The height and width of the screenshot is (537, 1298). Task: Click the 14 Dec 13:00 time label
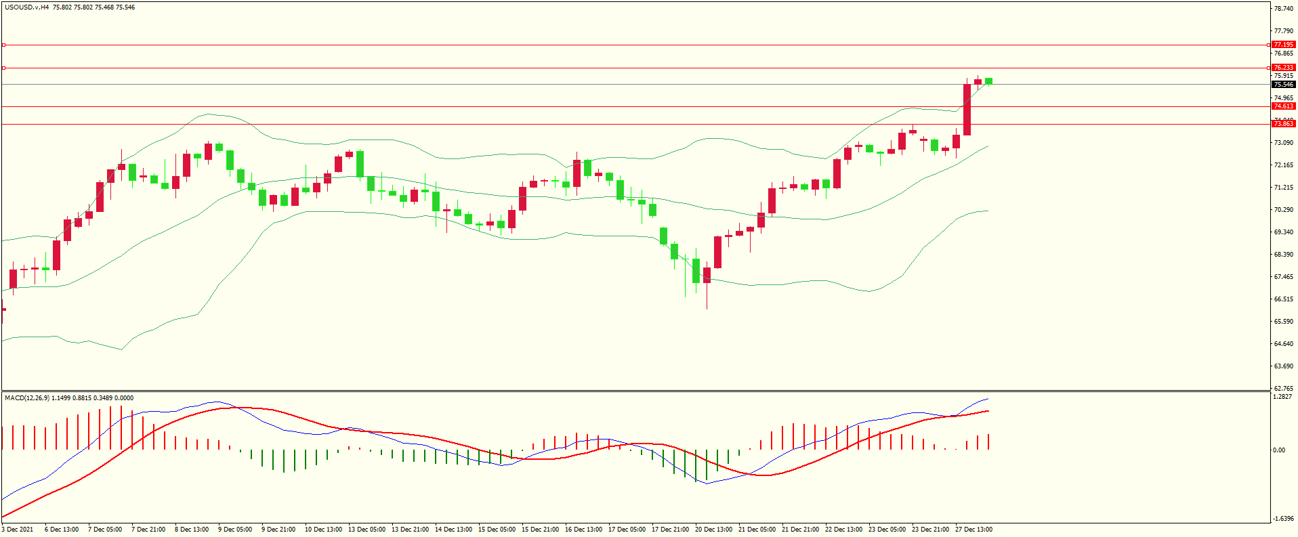[x=453, y=530]
